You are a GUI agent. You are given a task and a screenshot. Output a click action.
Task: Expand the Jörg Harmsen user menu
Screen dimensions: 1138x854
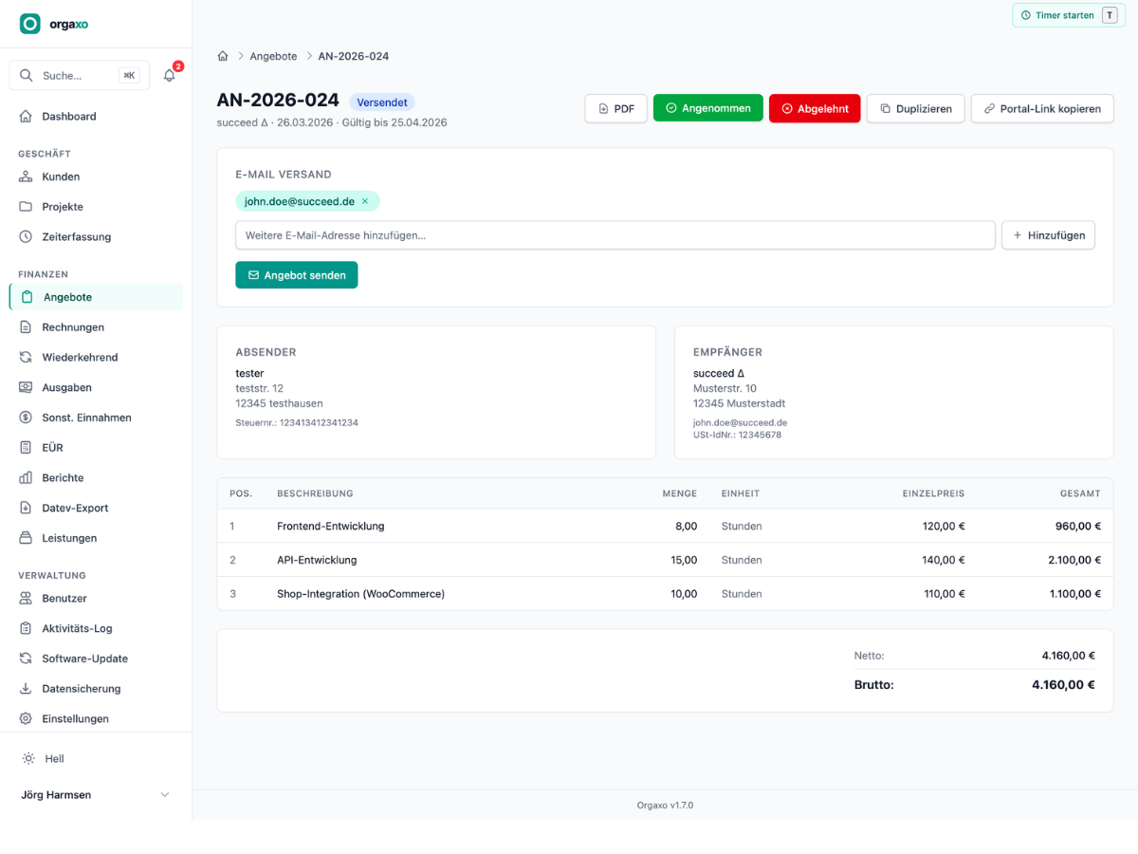96,795
